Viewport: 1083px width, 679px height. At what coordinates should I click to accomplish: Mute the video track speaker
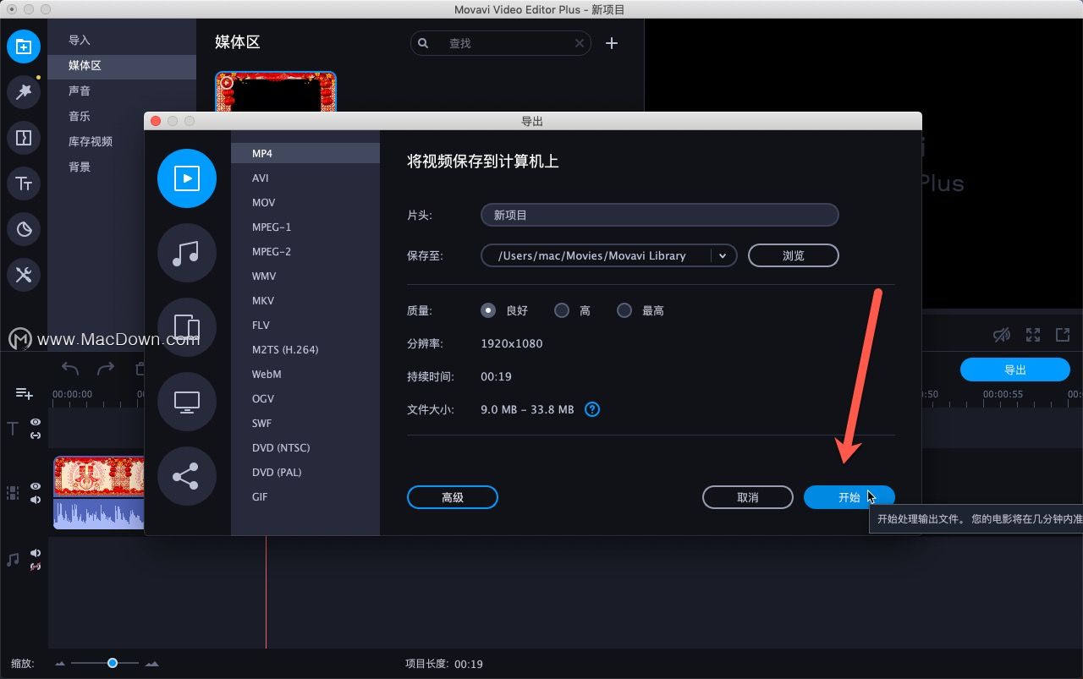[x=36, y=500]
